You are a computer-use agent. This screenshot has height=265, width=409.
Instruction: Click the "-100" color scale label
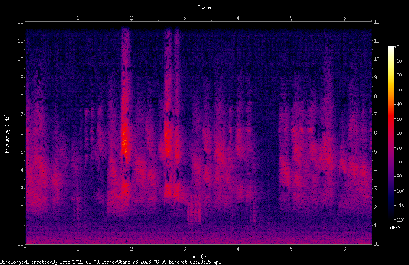[x=399, y=191]
